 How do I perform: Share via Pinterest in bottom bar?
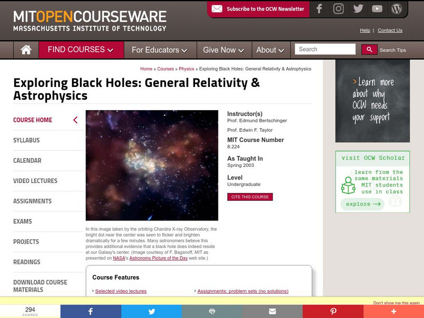point(333,311)
